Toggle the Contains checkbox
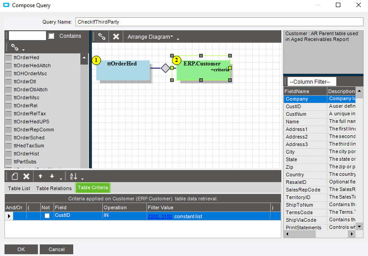368x256 pixels. [x=51, y=36]
